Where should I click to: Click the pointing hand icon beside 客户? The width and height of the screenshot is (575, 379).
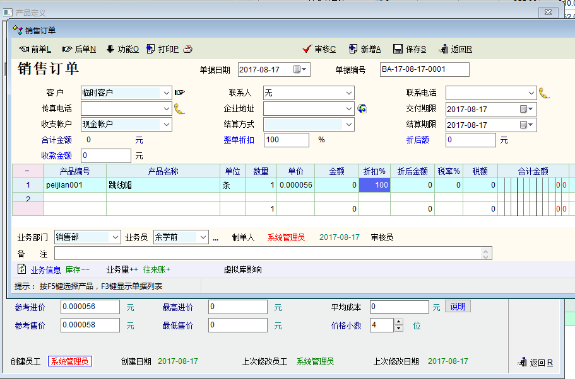[x=180, y=93]
